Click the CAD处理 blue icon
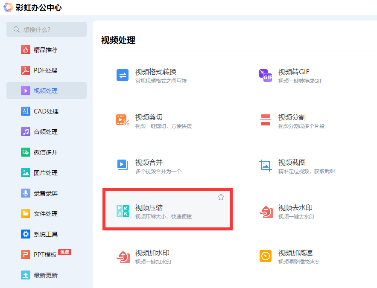This screenshot has width=377, height=288. [26, 111]
